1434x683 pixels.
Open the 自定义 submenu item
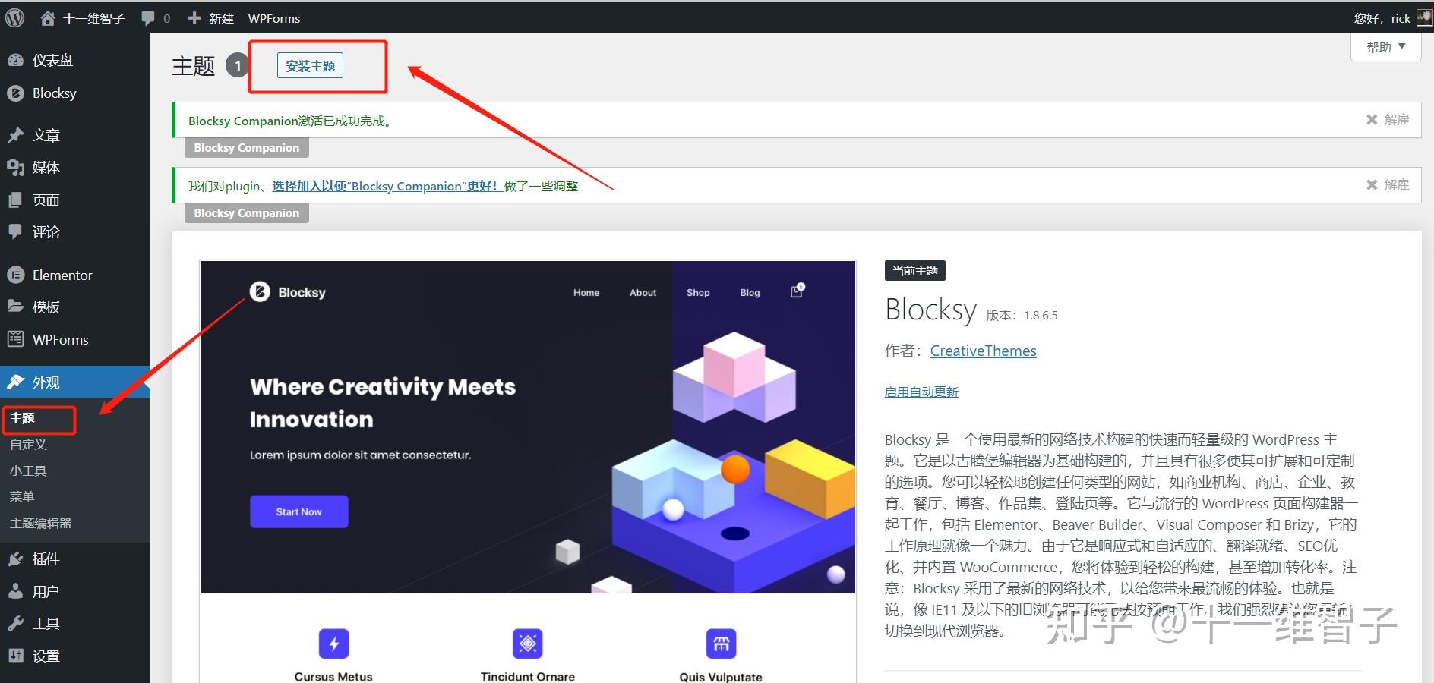[x=28, y=445]
